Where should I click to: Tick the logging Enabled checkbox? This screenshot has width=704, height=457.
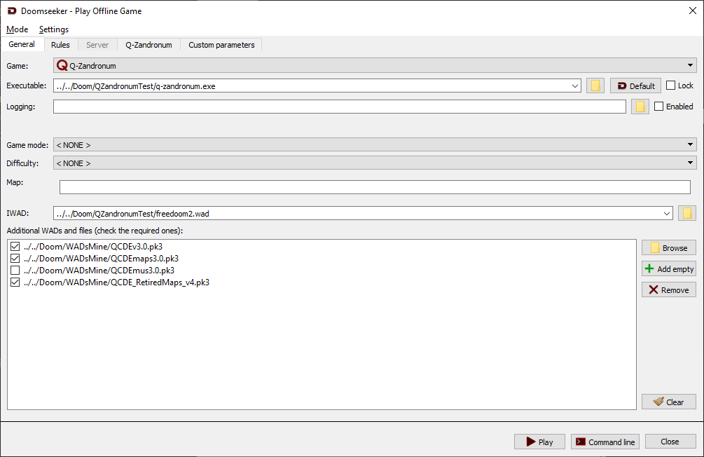(659, 107)
